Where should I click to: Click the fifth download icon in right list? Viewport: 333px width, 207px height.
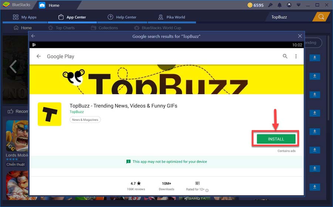click(x=315, y=131)
